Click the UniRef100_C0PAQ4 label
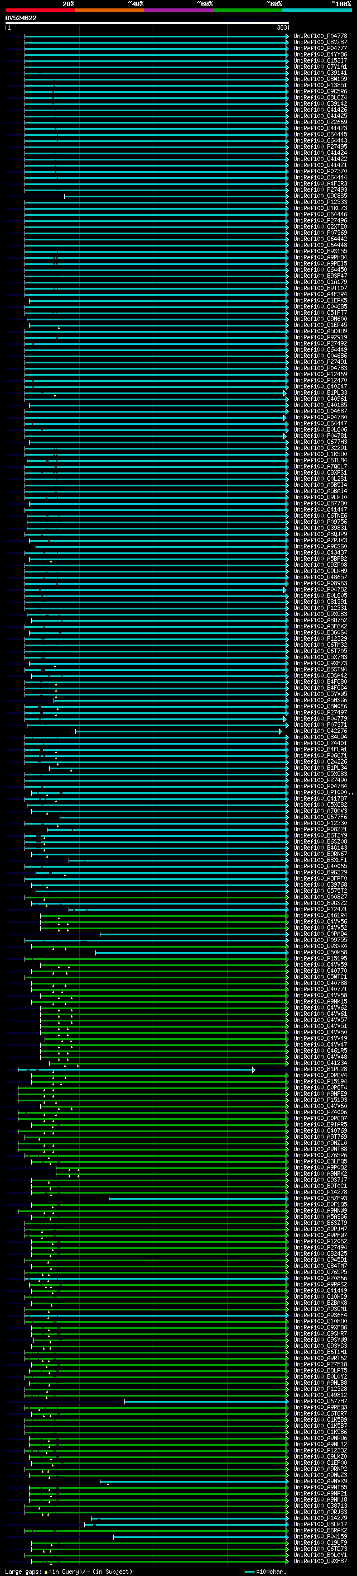The height and width of the screenshot is (1576, 357). [320, 934]
